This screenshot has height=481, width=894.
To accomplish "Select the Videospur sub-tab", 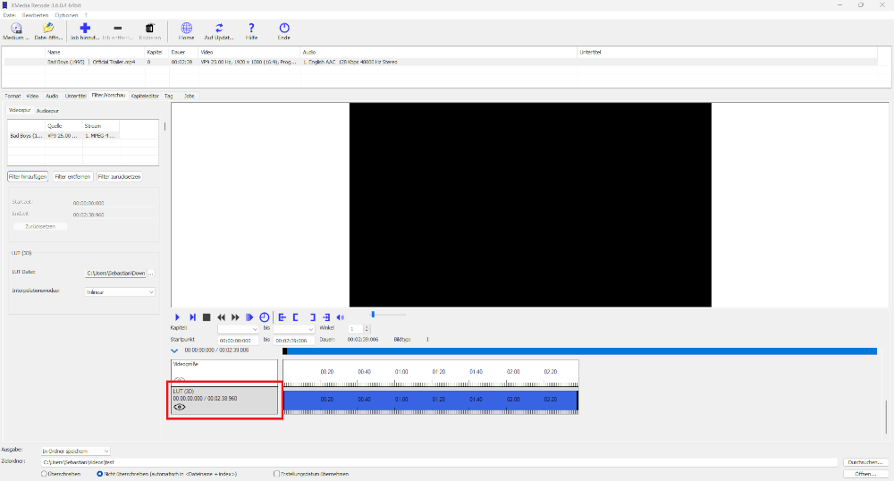I will point(20,110).
